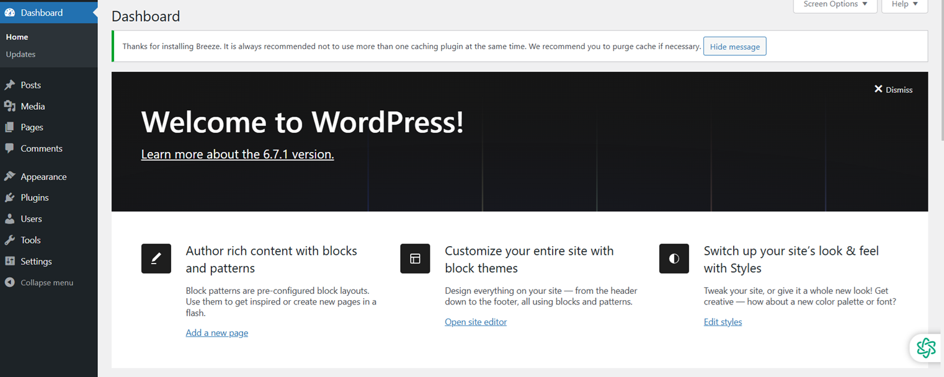Viewport: 944px width, 377px height.
Task: Click the Posts pushpin icon
Action: pyautogui.click(x=10, y=85)
